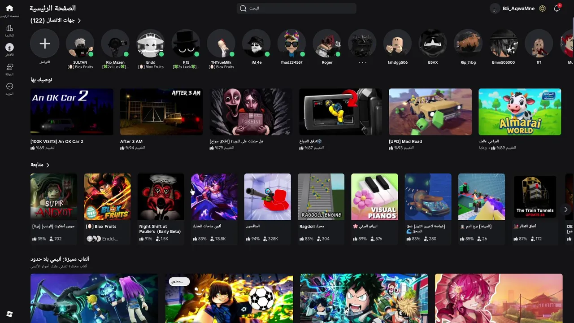Open the UPD Mad Road thumbnail
Viewport: 574px width, 323px height.
[x=430, y=112]
